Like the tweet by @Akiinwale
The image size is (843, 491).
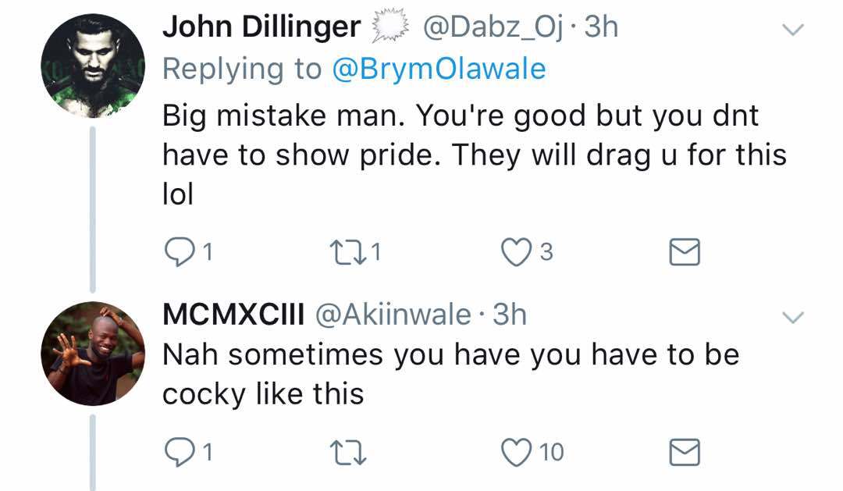point(516,451)
